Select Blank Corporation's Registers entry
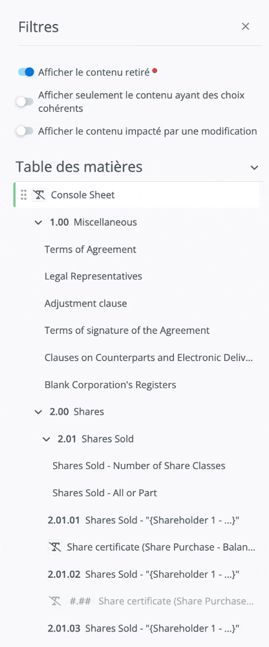This screenshot has height=647, width=269. [x=110, y=384]
